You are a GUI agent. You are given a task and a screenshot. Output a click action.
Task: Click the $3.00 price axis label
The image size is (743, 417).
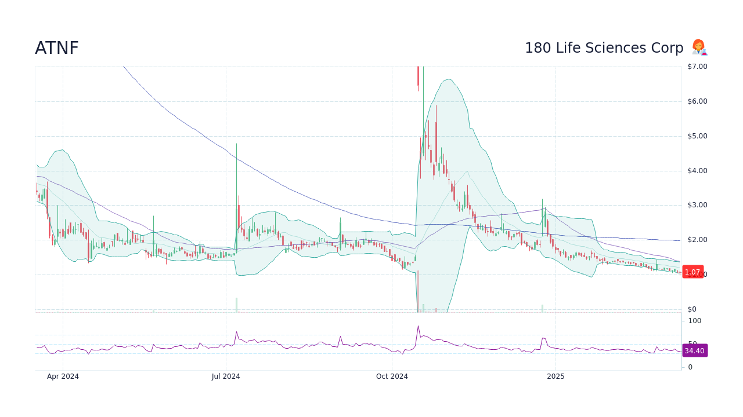(x=697, y=205)
